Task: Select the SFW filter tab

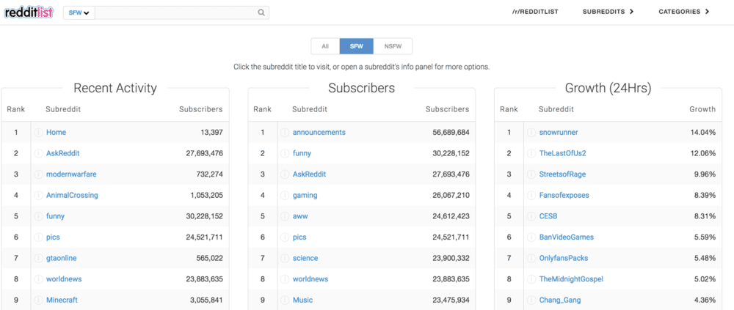Action: tap(357, 46)
